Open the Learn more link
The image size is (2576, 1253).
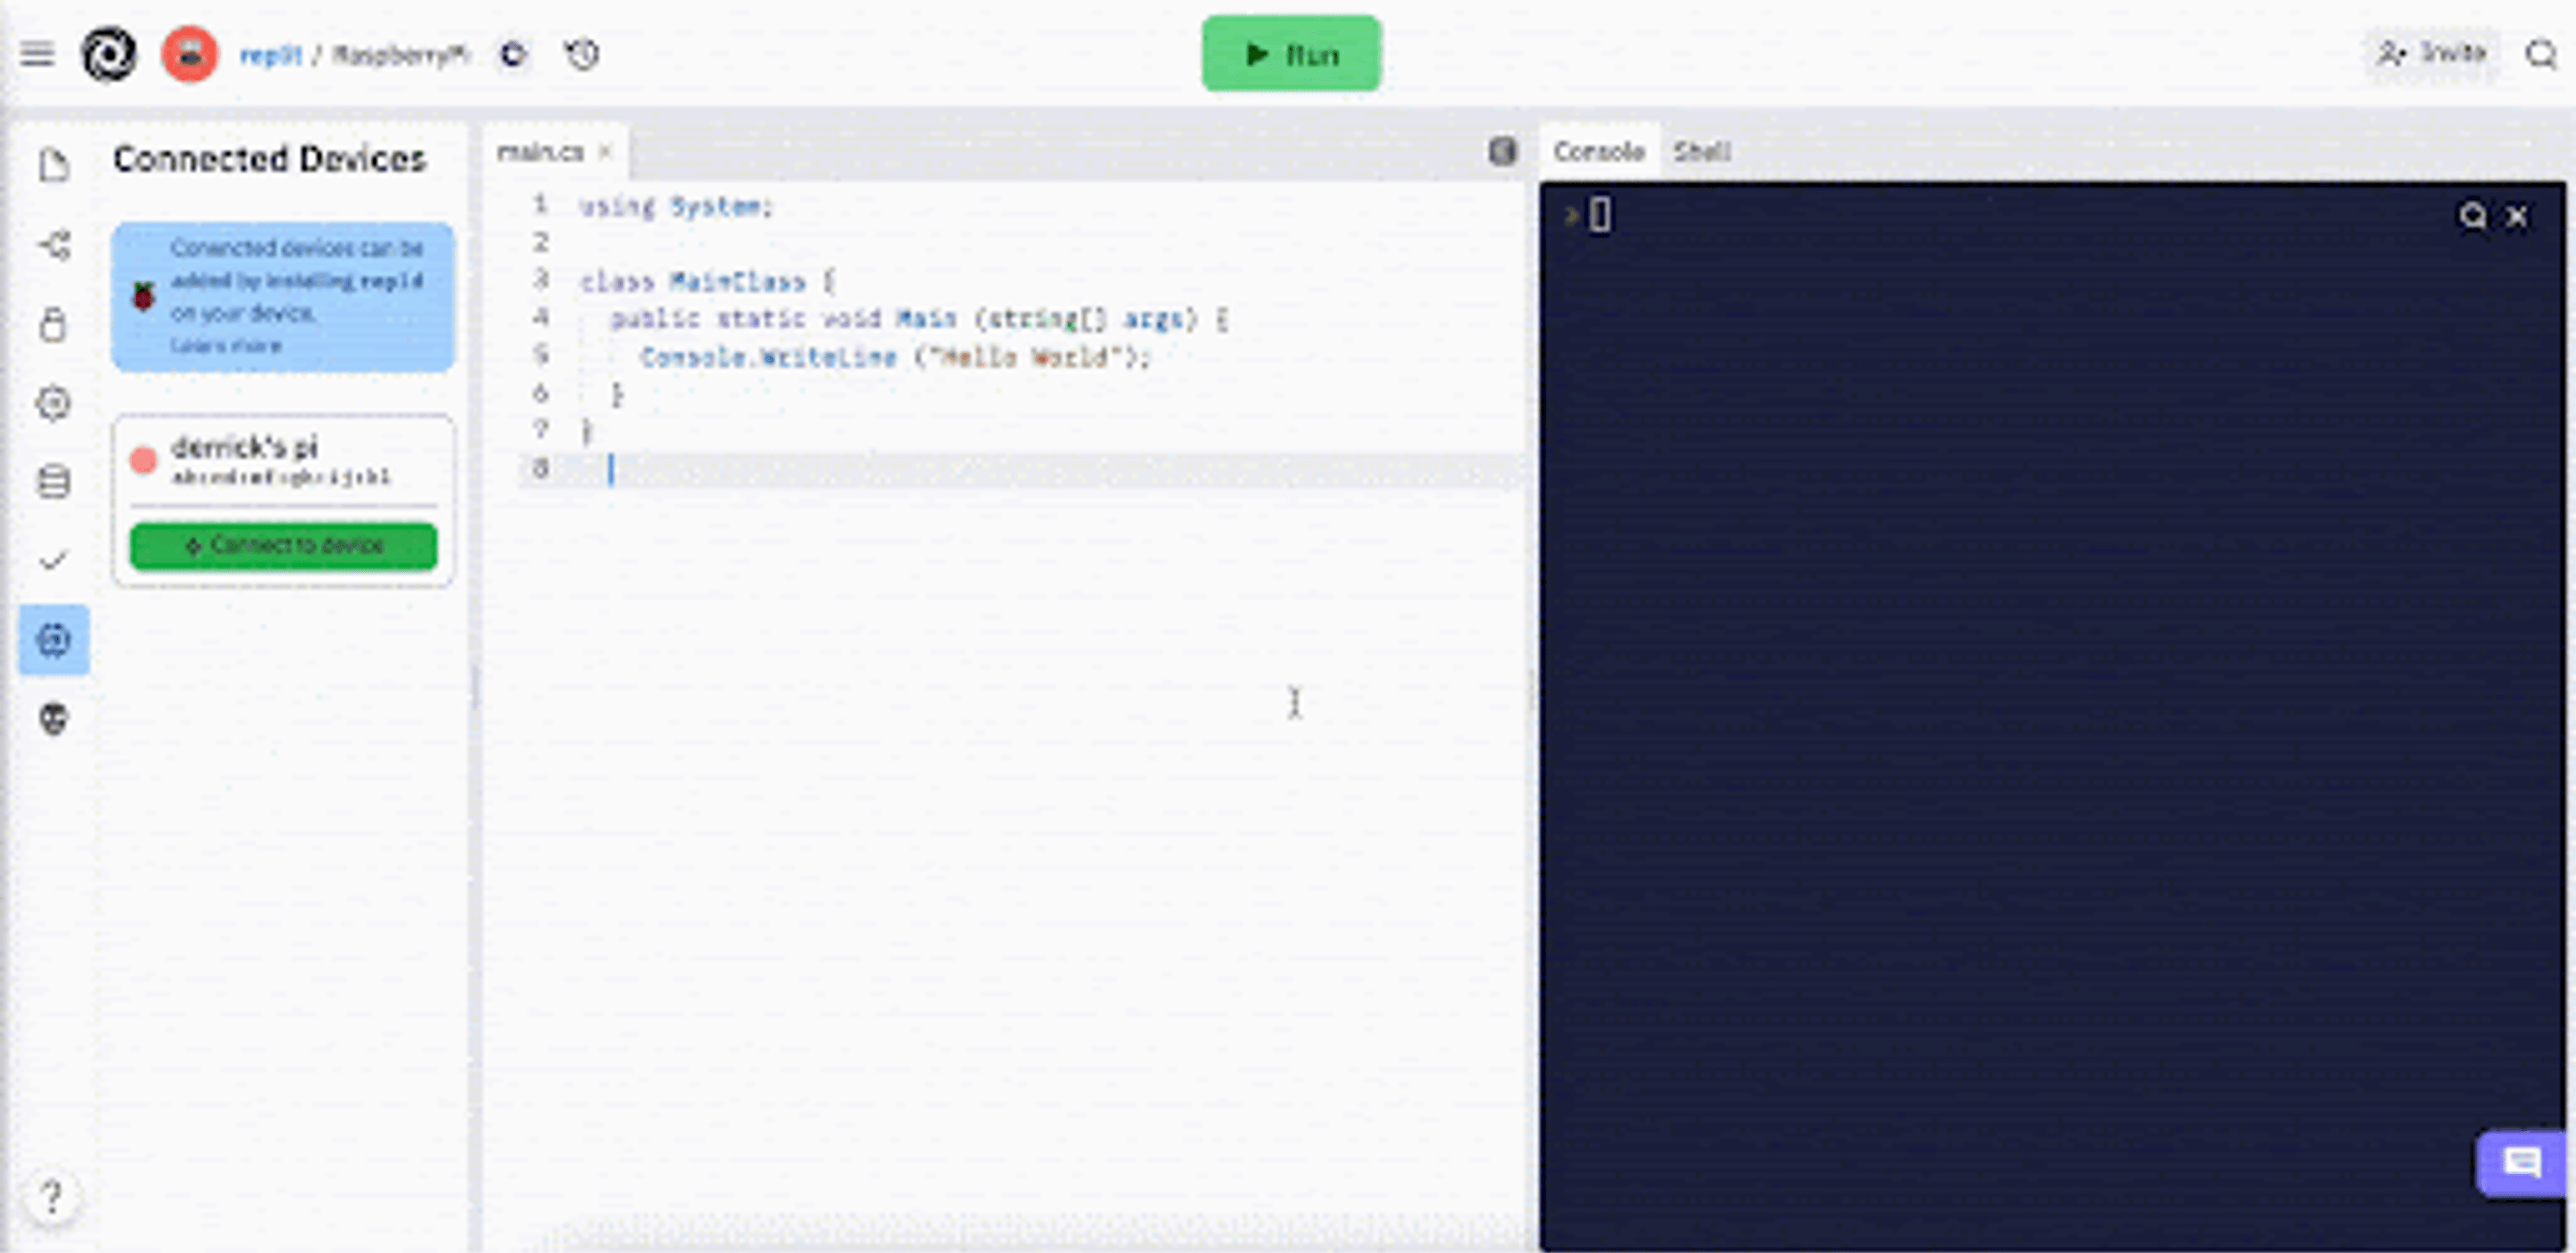(226, 346)
